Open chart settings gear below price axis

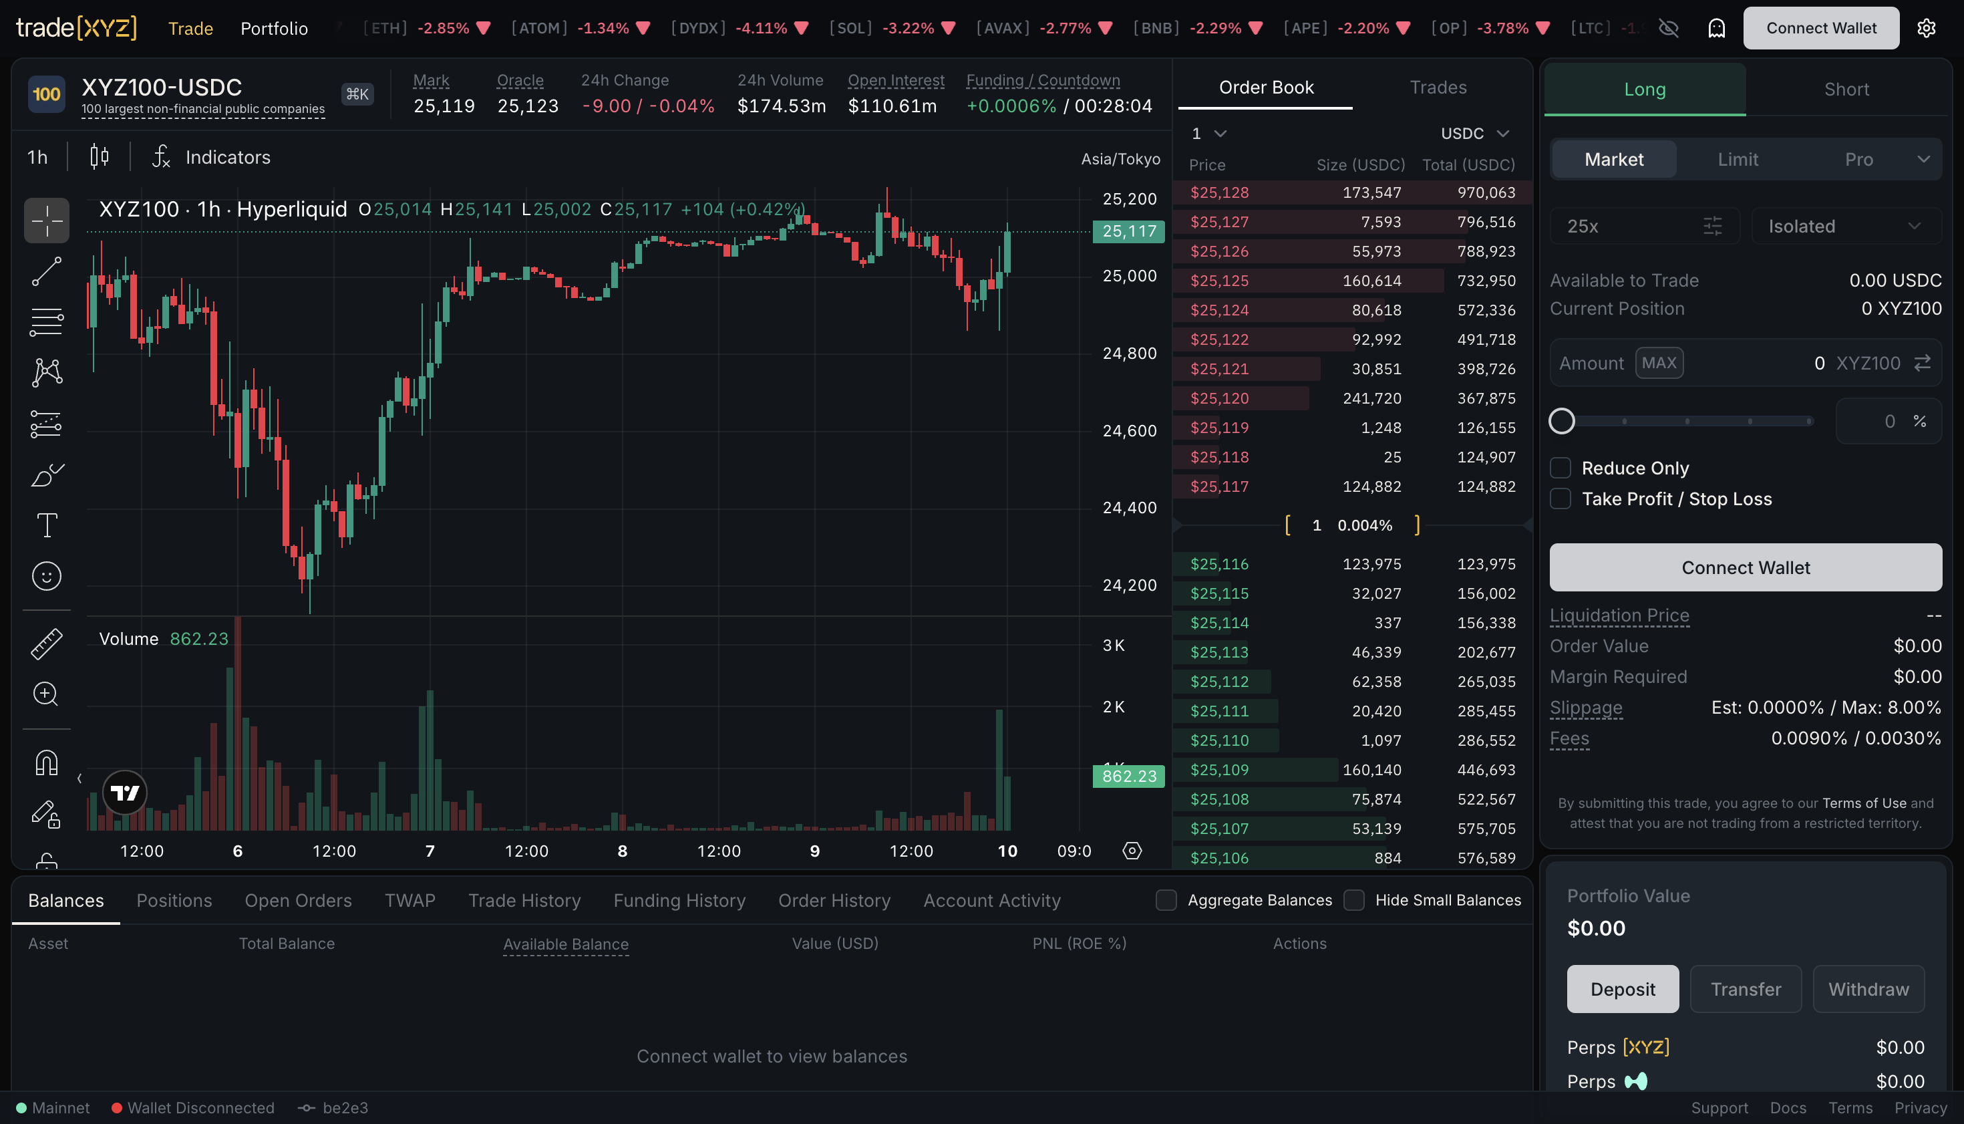tap(1132, 851)
